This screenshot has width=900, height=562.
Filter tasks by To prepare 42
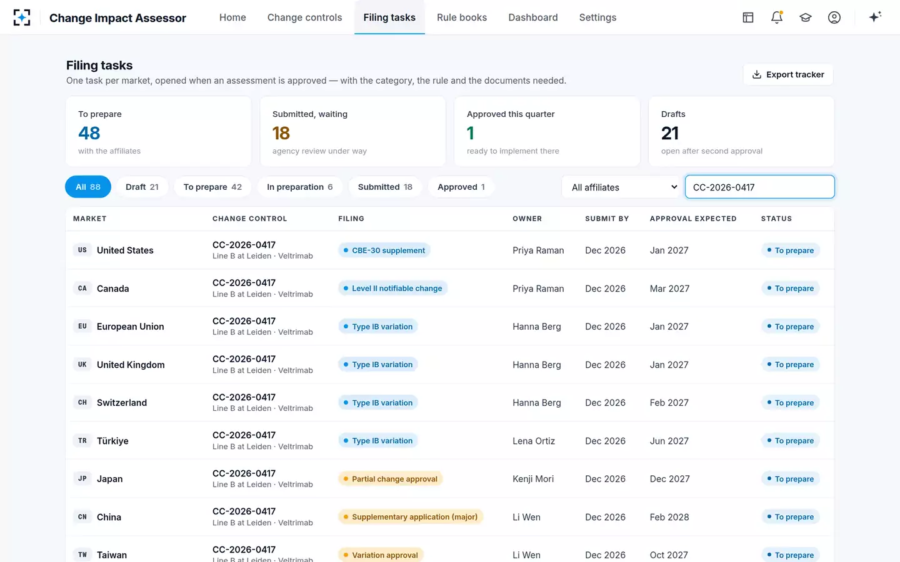(x=212, y=187)
